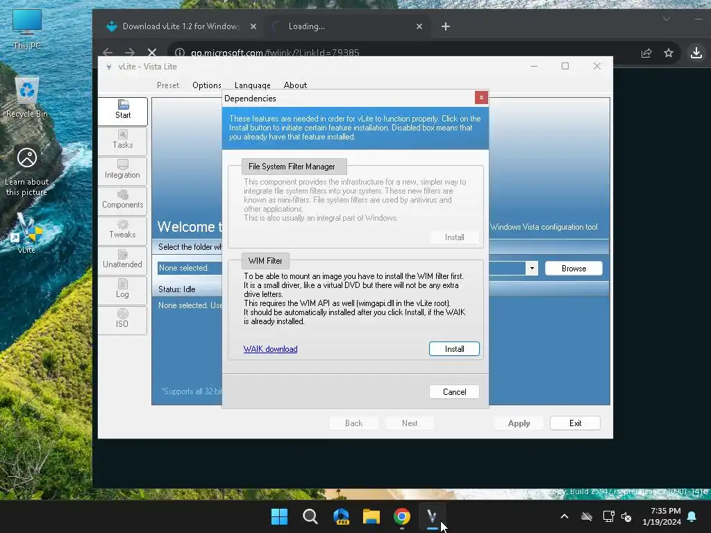Viewport: 711px width, 533px height.
Task: Click the OneDrive tray icon
Action: pyautogui.click(x=587, y=516)
